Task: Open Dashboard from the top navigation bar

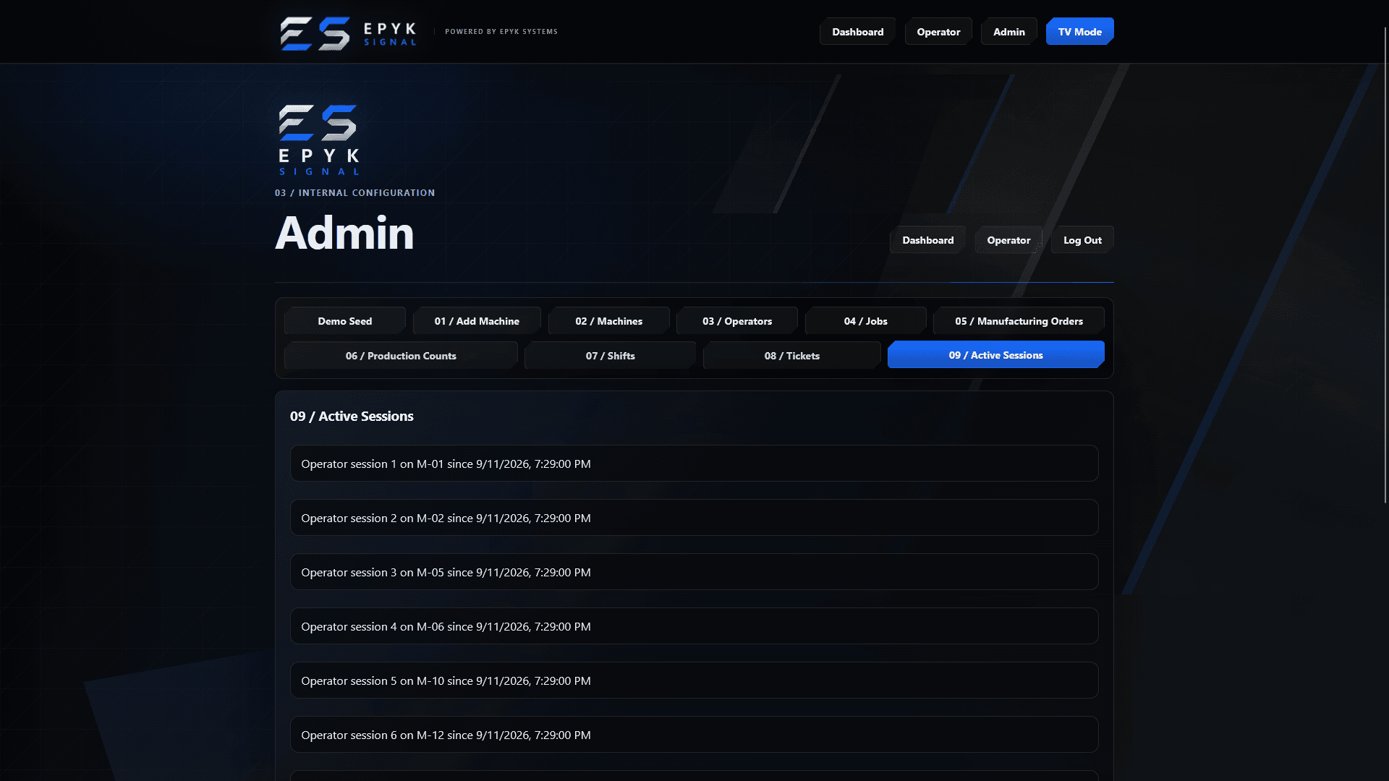Action: 857,32
